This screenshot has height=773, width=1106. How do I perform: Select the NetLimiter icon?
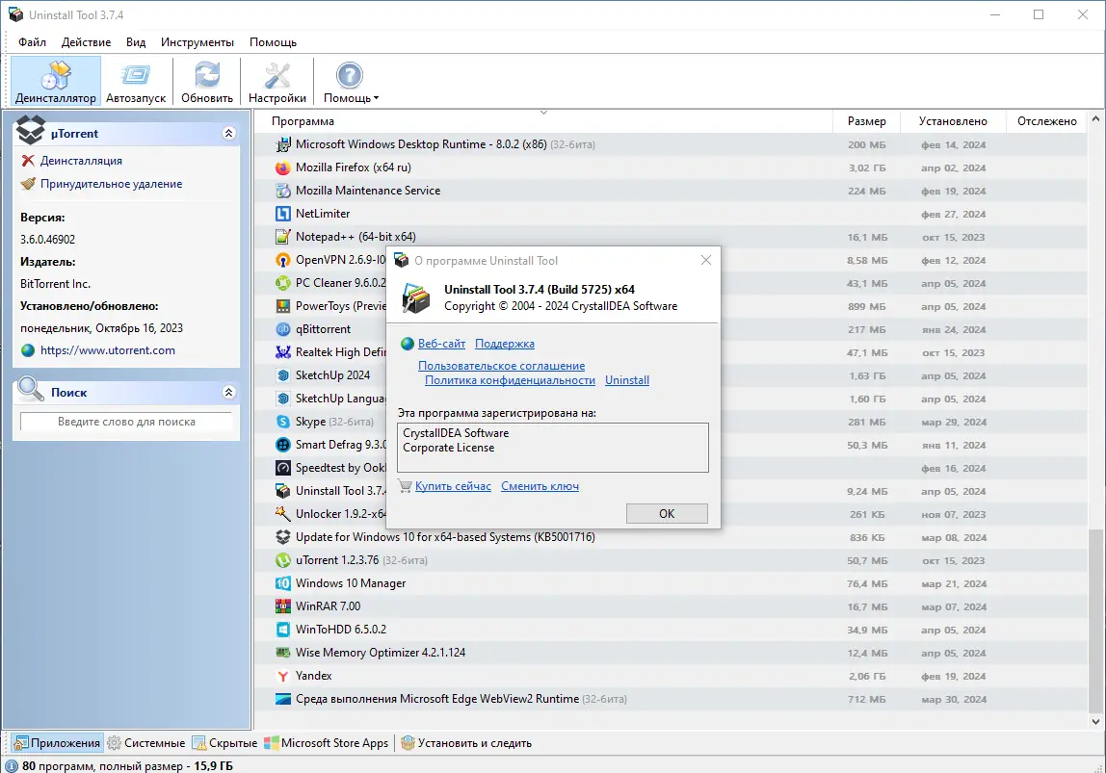(x=283, y=214)
